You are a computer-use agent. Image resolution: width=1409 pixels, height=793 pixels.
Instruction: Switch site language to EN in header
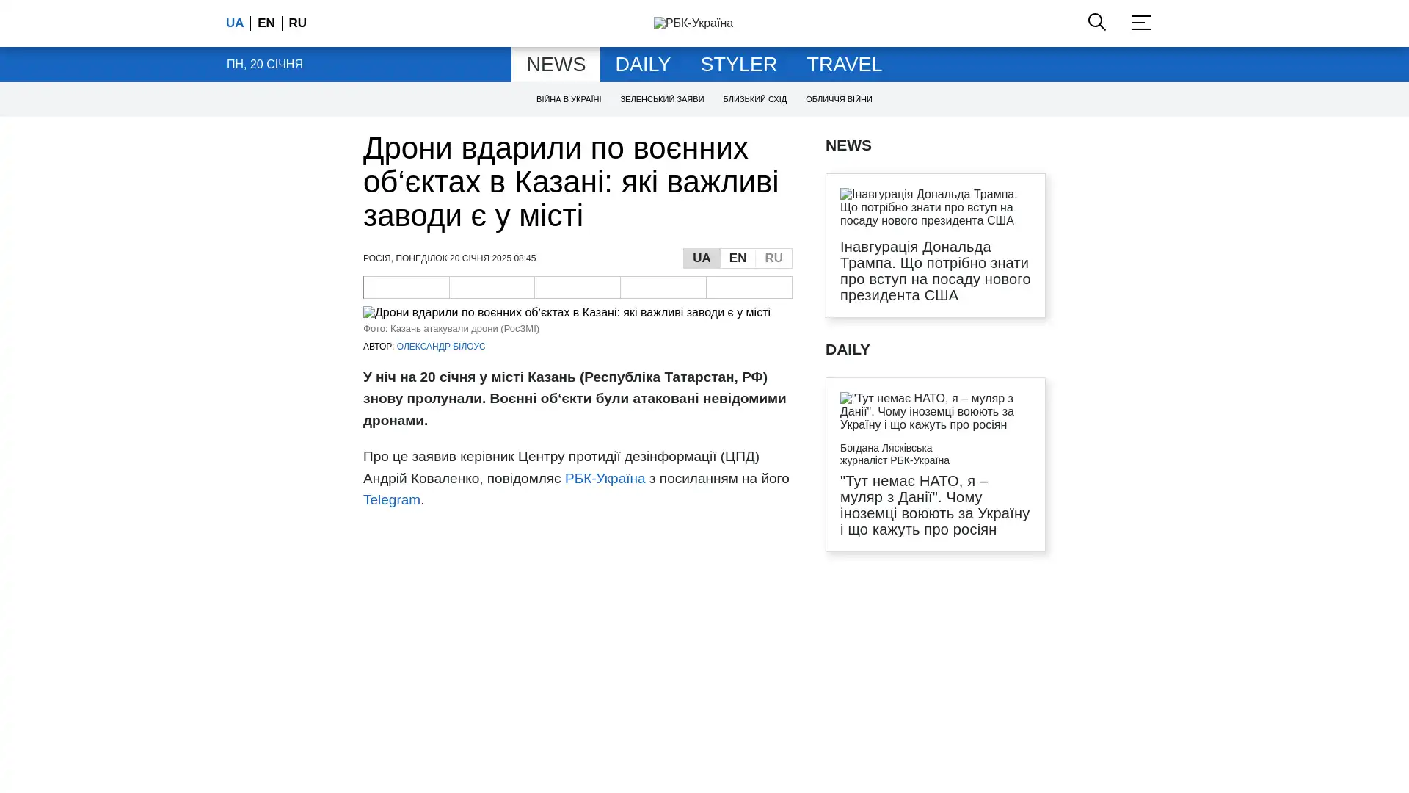click(266, 23)
